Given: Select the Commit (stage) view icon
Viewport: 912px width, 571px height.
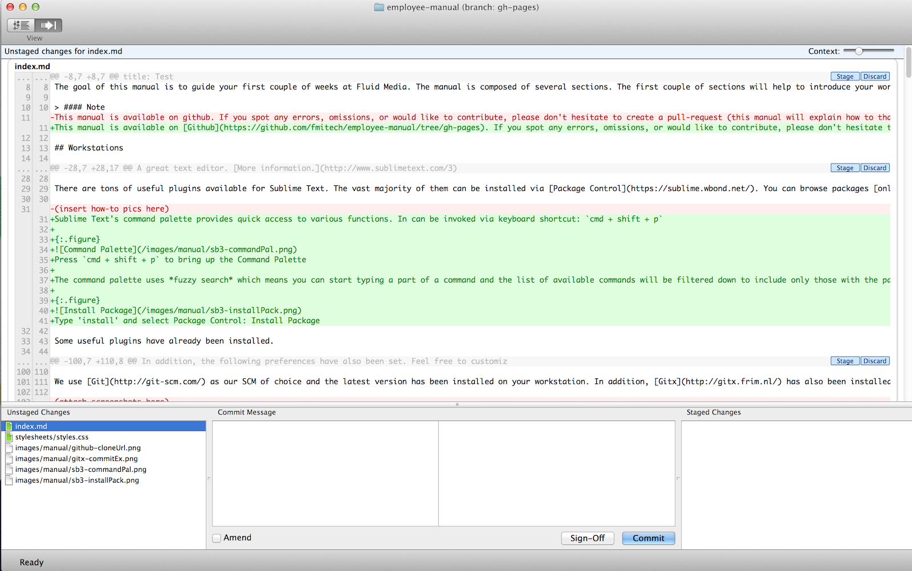Looking at the screenshot, I should 48,25.
